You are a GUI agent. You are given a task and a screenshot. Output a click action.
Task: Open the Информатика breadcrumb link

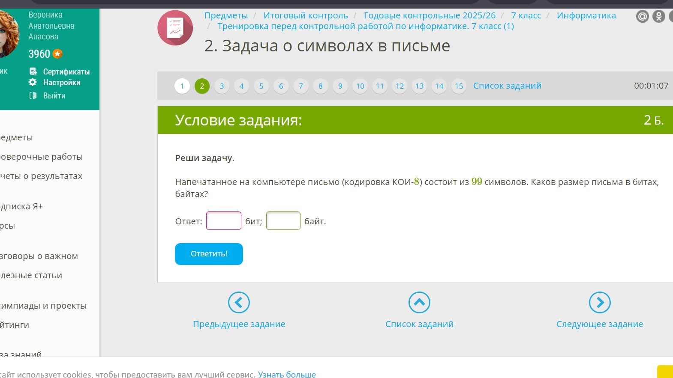click(586, 15)
